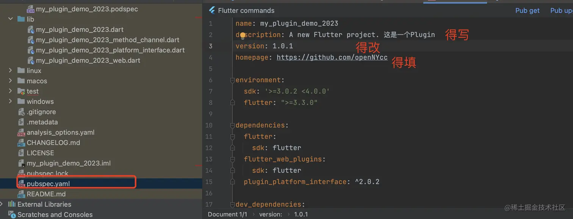Click README.md markdown icon

[21, 194]
